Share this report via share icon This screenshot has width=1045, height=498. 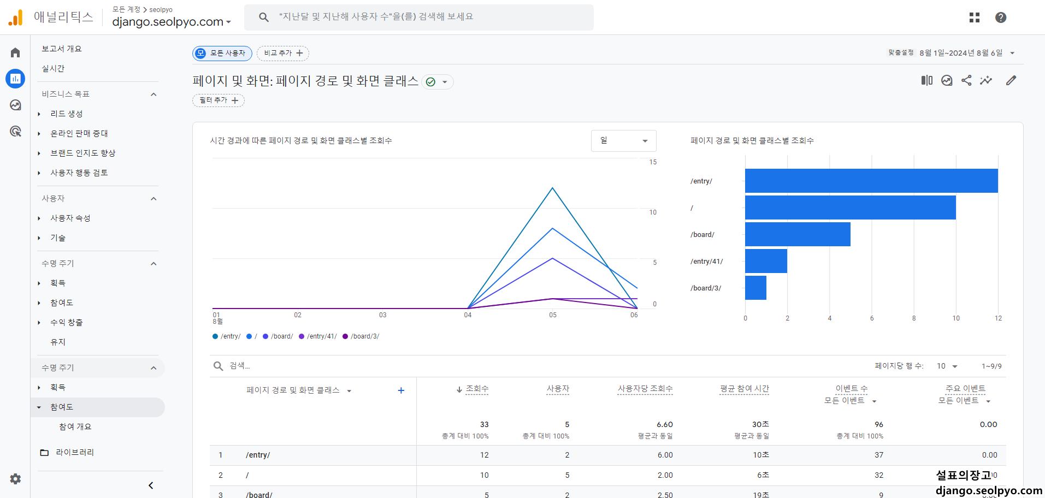[x=966, y=80]
